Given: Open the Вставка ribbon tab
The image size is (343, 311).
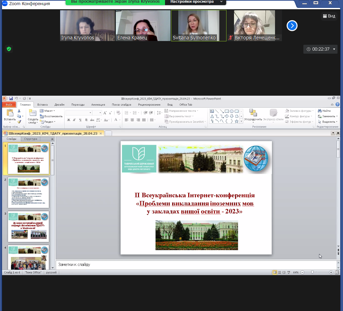Looking at the screenshot, I should [x=43, y=105].
